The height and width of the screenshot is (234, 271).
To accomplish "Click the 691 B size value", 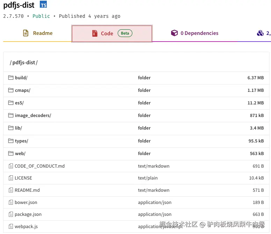I will pos(258,166).
